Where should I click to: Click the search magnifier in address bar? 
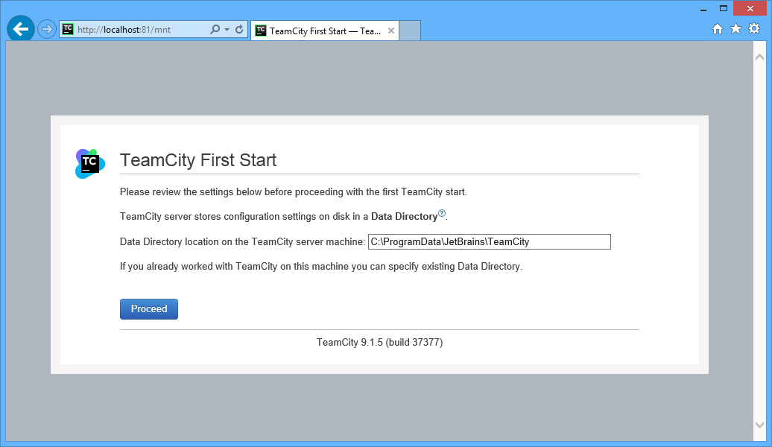coord(215,30)
